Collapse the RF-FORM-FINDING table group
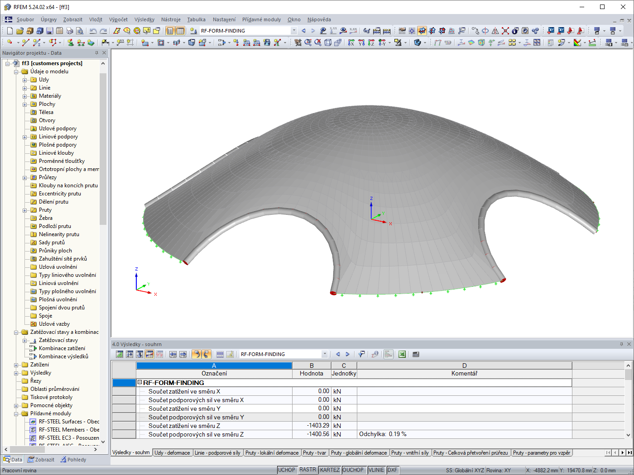The width and height of the screenshot is (634, 475). point(140,383)
